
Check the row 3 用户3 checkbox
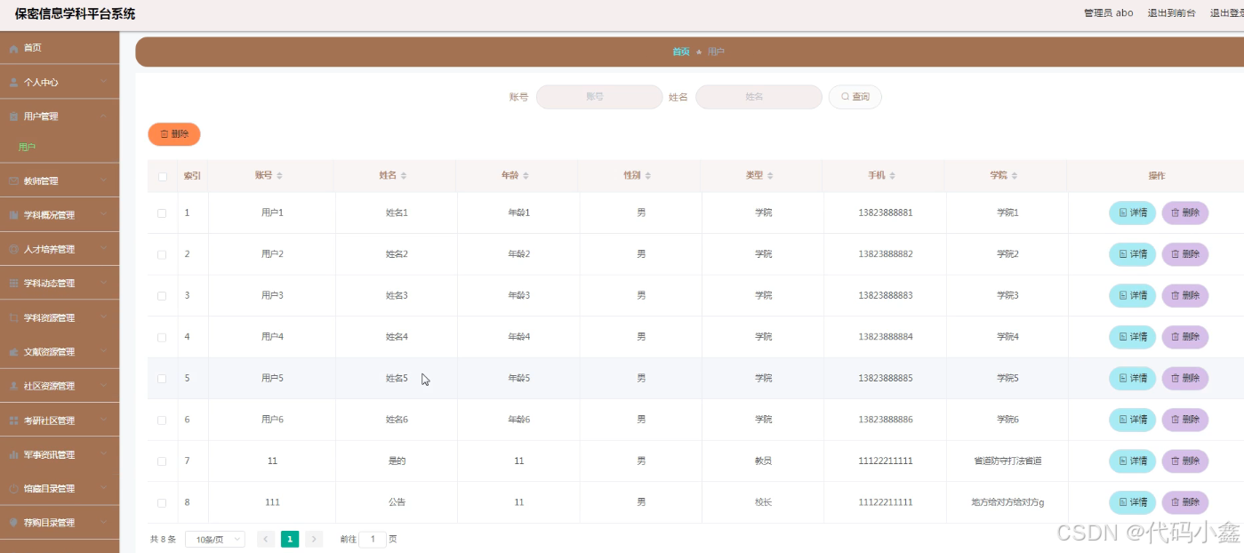click(x=162, y=296)
